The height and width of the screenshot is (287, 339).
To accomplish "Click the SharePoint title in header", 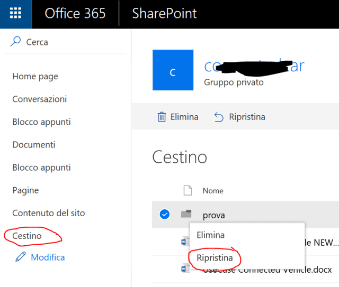I will tap(164, 14).
